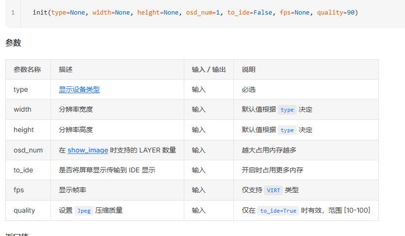Click the VIRT inline code tag
405x236 pixels.
[x=273, y=190]
